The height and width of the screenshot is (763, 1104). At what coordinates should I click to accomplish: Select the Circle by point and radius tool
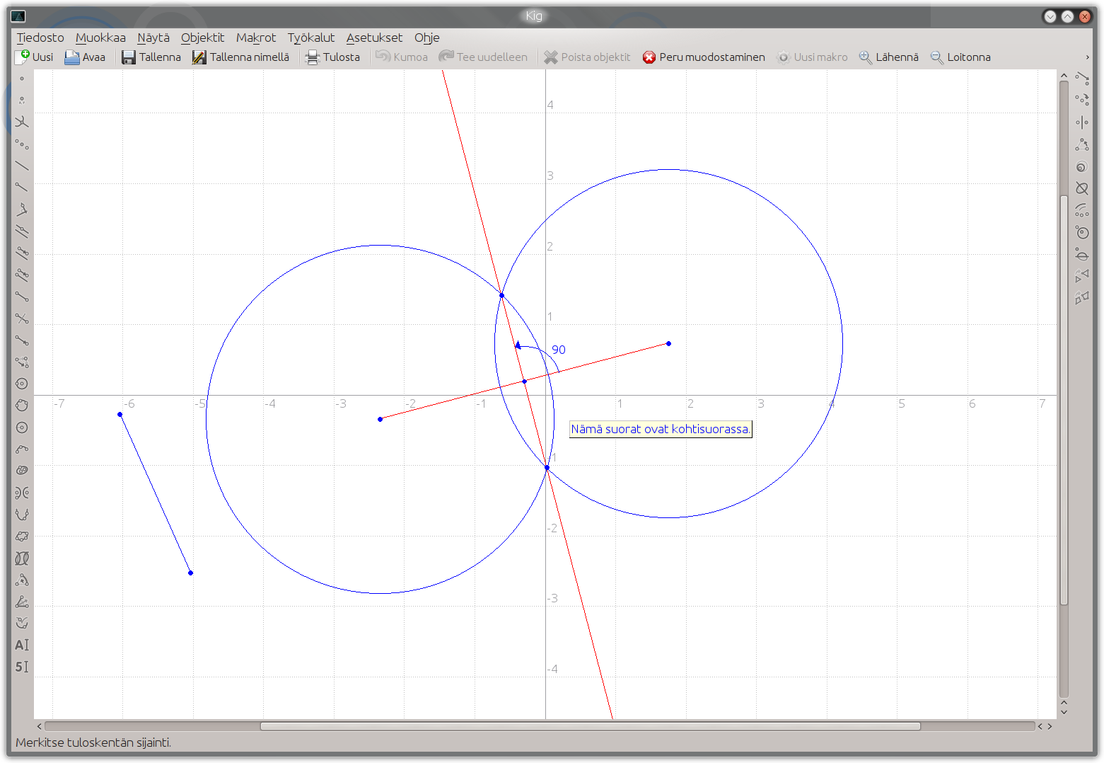(x=22, y=428)
